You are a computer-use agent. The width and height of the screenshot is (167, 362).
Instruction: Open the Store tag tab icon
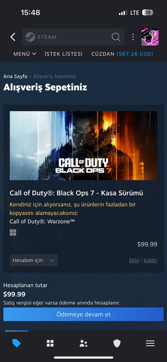pos(17,344)
